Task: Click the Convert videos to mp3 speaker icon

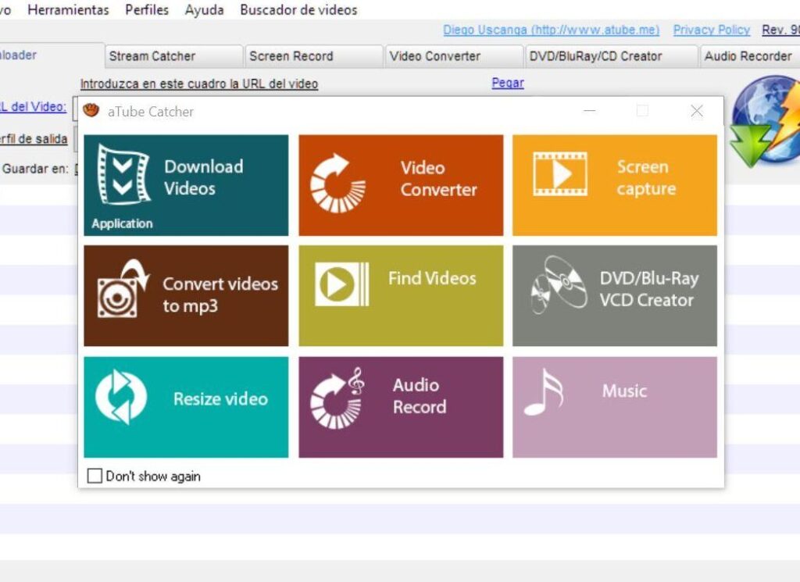Action: 123,289
